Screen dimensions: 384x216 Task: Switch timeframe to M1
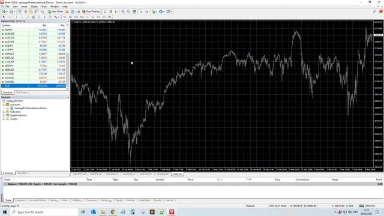point(65,17)
